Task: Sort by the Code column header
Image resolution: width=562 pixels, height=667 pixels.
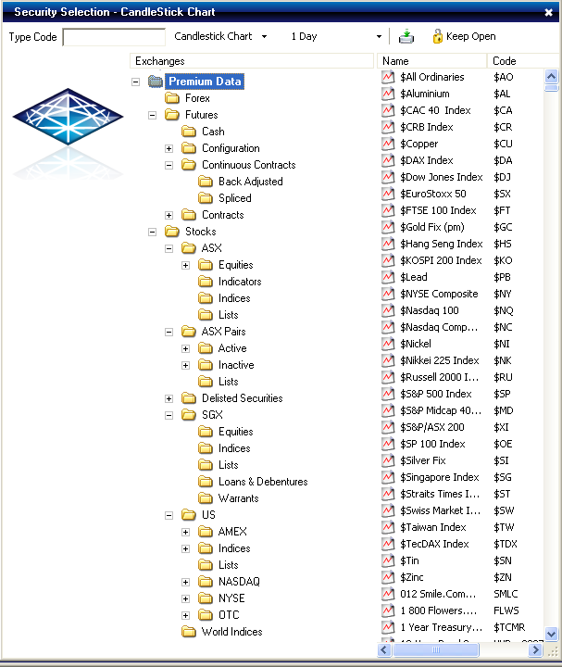Action: [x=523, y=61]
